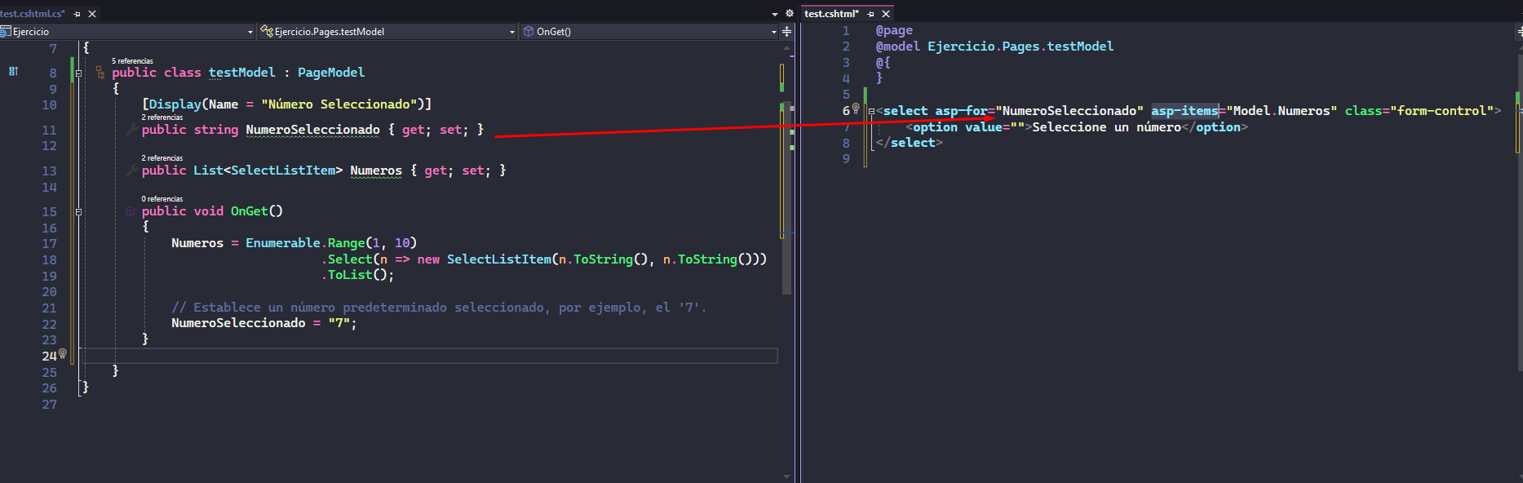Collapse the OnGet method outline region
This screenshot has height=483, width=1523.
tap(79, 211)
